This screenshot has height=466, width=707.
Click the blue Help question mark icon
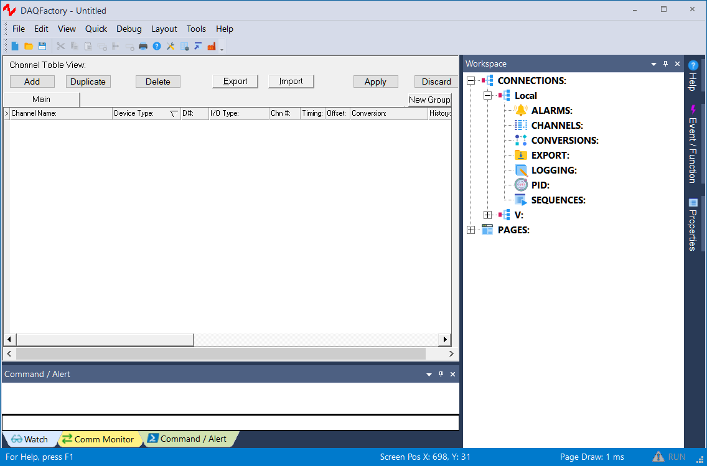coord(157,46)
